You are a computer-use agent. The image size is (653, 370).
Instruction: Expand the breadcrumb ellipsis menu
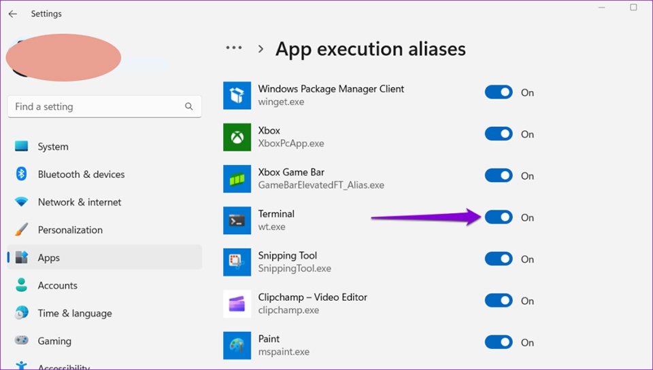pos(233,48)
